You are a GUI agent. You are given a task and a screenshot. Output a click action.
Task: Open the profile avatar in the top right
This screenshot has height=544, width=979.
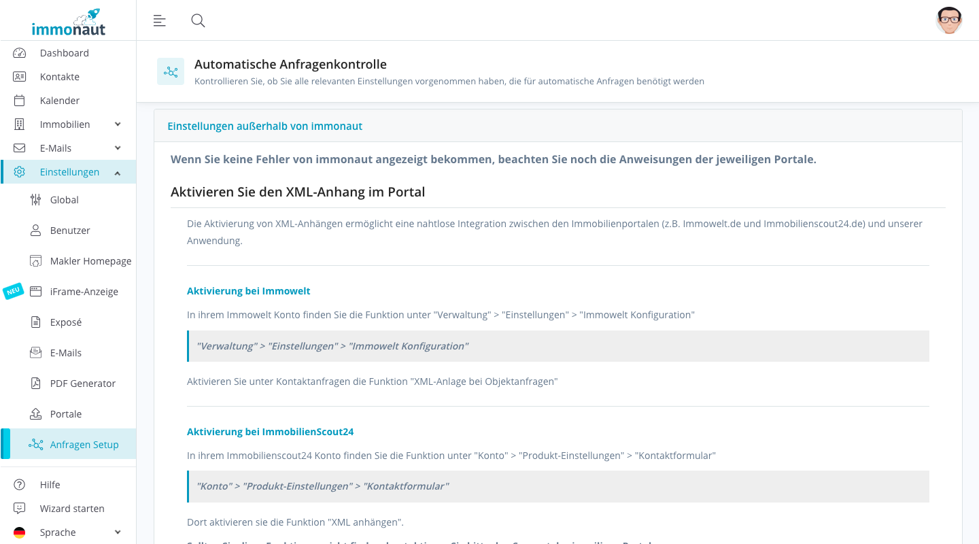pyautogui.click(x=949, y=20)
